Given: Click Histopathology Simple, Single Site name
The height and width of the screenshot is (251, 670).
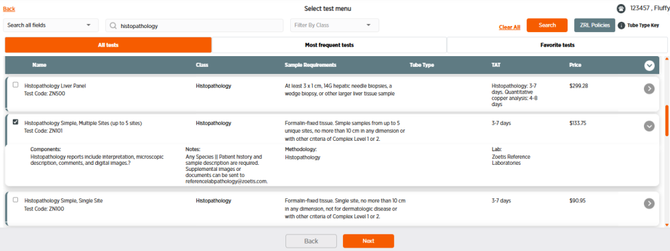Looking at the screenshot, I should coord(64,200).
